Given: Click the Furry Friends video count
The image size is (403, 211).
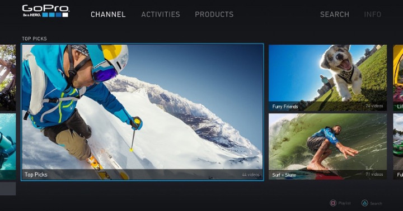Looking at the screenshot, I should tap(374, 106).
